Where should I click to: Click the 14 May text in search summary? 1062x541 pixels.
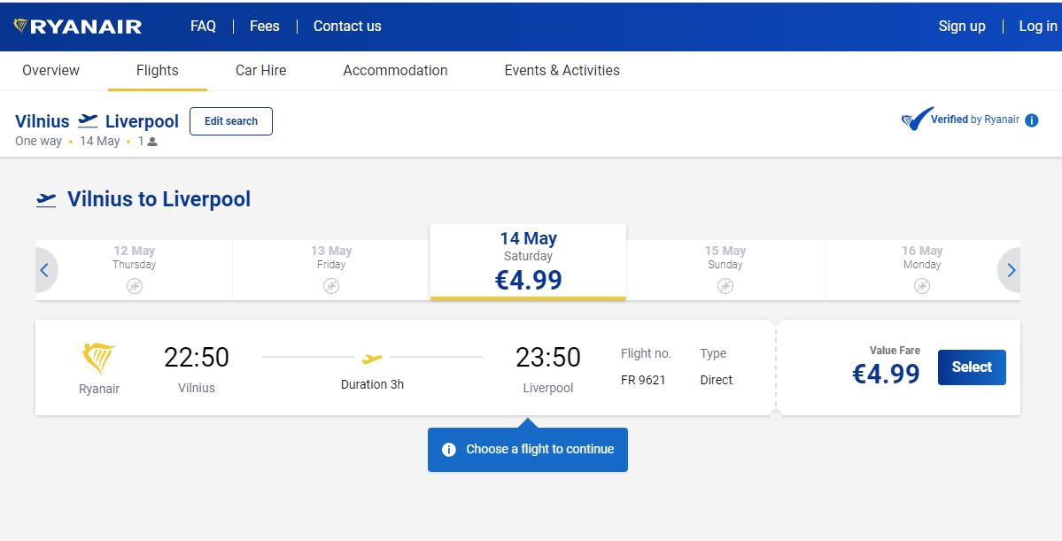pos(99,141)
